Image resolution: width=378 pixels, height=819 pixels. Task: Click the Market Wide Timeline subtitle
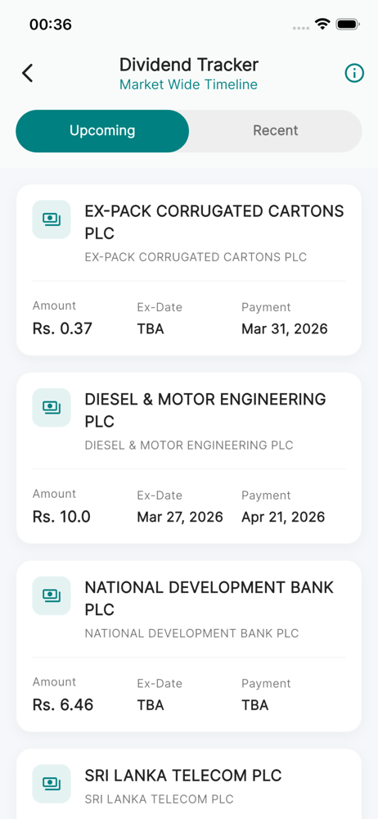click(x=188, y=84)
